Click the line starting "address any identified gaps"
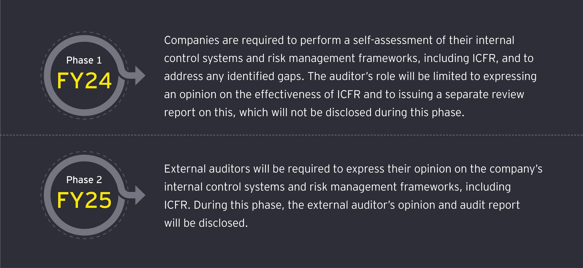The image size is (583, 268). tap(350, 76)
